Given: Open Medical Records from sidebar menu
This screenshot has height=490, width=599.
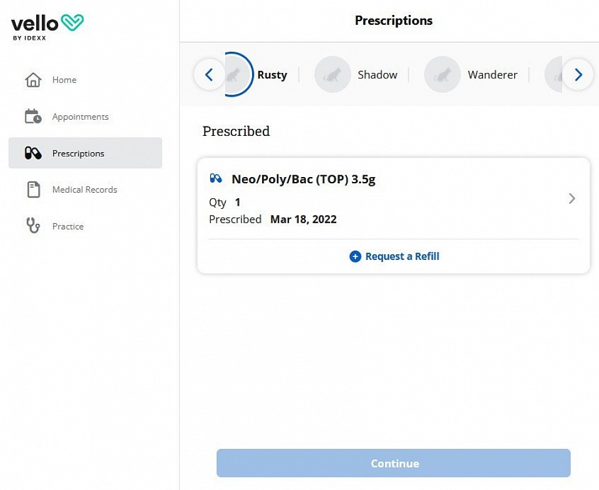Looking at the screenshot, I should [85, 190].
